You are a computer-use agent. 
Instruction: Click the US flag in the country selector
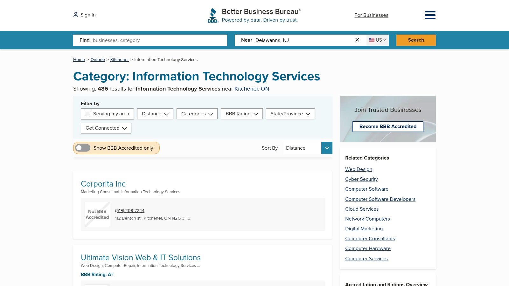[372, 40]
